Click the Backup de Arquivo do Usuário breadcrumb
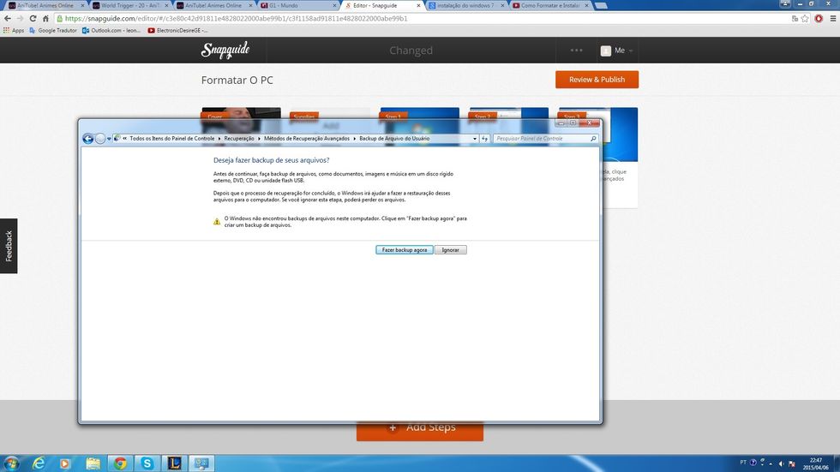Screen dimensions: 840x472 pyautogui.click(x=394, y=139)
